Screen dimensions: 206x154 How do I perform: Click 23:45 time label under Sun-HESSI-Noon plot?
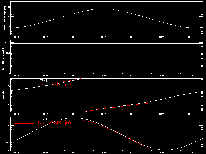pos(190,76)
